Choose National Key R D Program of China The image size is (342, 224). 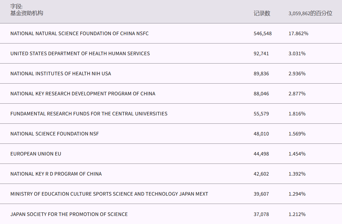(56, 174)
